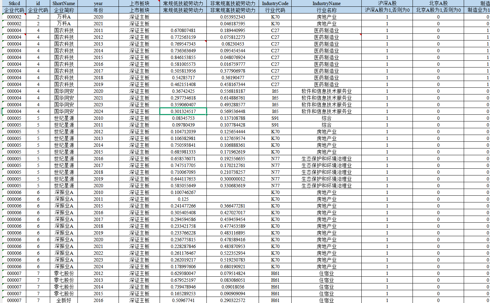
Task: Click year 2022 in 深振业A rows
Action: (98, 253)
